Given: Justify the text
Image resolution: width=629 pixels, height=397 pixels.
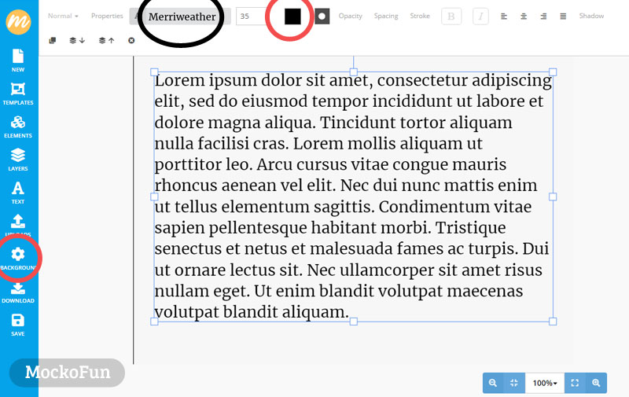Looking at the screenshot, I should pyautogui.click(x=563, y=16).
